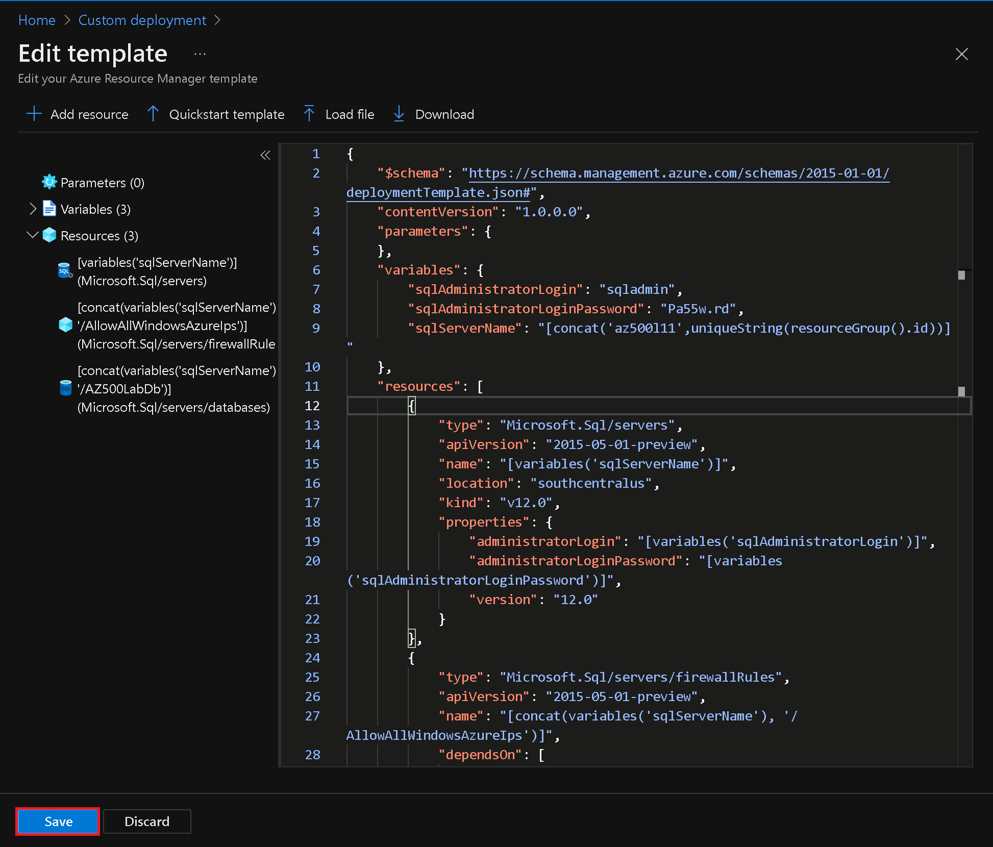Image resolution: width=993 pixels, height=847 pixels.
Task: Select the AZ500LabDb databases resource item
Action: point(177,389)
